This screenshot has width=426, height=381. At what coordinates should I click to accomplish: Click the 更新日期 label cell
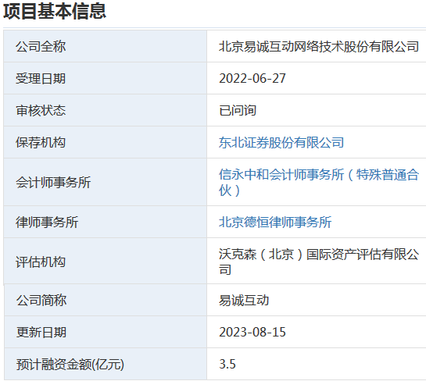[106, 332]
